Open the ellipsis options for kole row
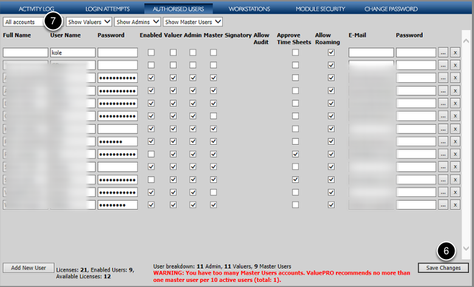Image resolution: width=474 pixels, height=287 pixels. [443, 53]
